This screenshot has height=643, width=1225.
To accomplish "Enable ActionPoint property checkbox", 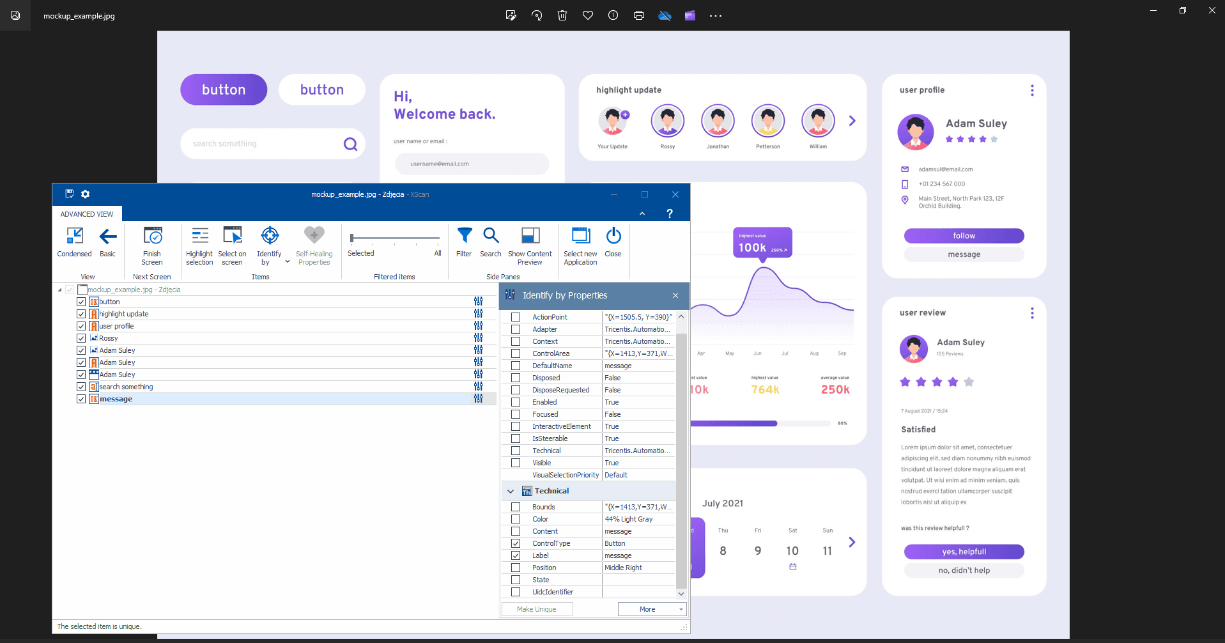I will [x=516, y=317].
